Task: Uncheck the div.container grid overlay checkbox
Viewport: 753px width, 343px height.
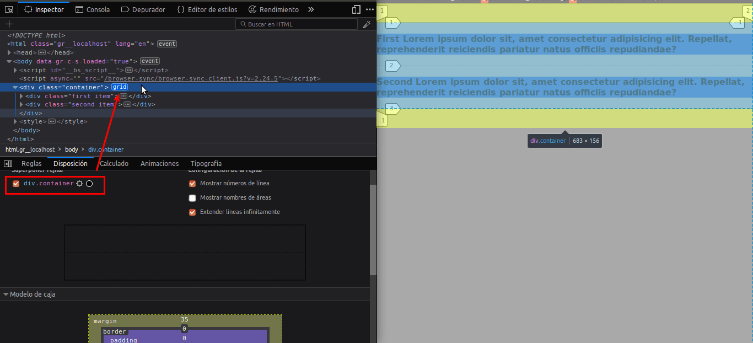Action: pos(16,184)
